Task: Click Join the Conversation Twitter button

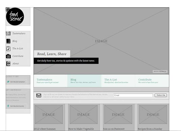Action: pyautogui.click(x=17, y=82)
